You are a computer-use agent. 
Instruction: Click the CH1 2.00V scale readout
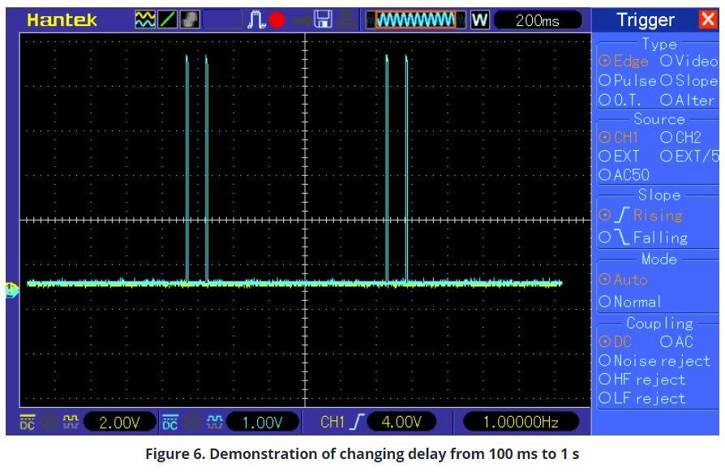(x=120, y=422)
